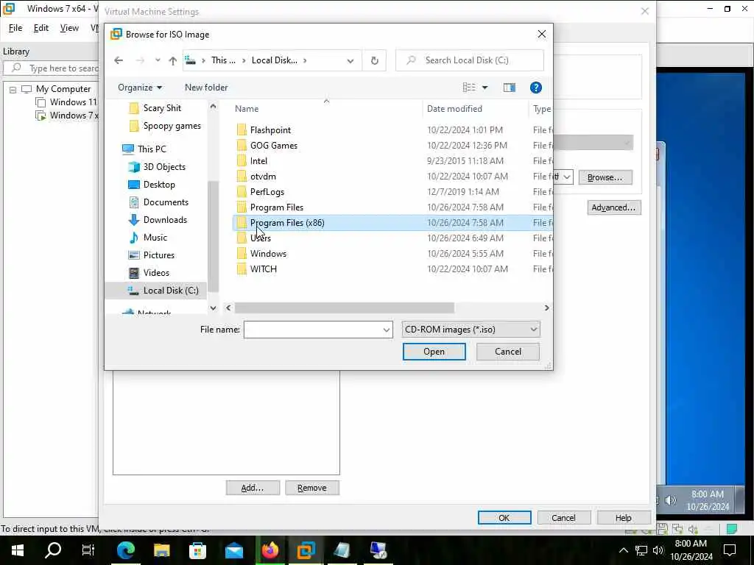Select the Program Files folder
This screenshot has height=565, width=754.
277,207
